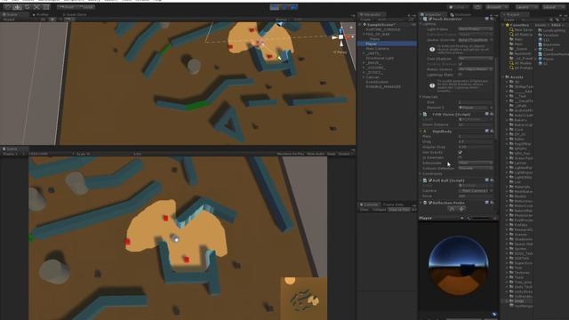Click Clear on Play in Console
The image size is (569, 320).
pyautogui.click(x=399, y=210)
